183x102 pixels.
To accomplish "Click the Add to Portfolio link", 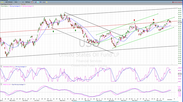I will point(16,4).
